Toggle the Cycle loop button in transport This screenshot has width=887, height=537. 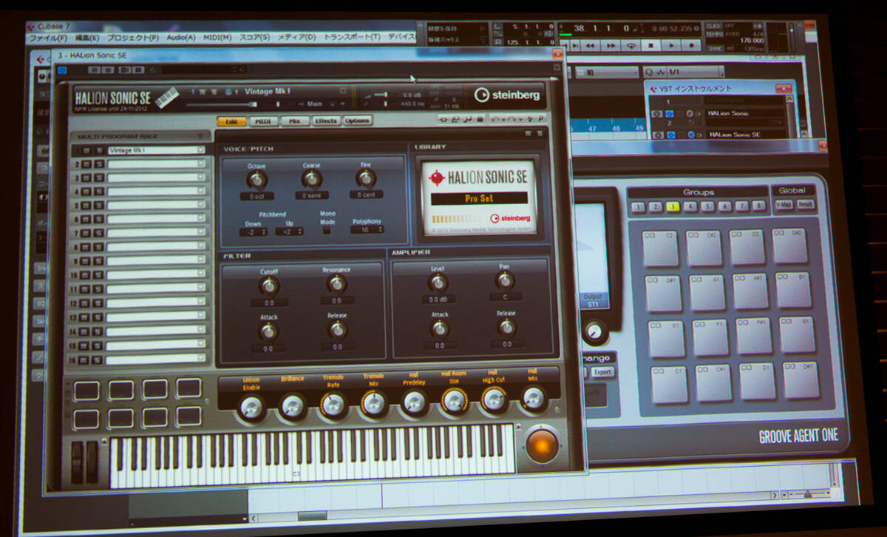(x=631, y=45)
